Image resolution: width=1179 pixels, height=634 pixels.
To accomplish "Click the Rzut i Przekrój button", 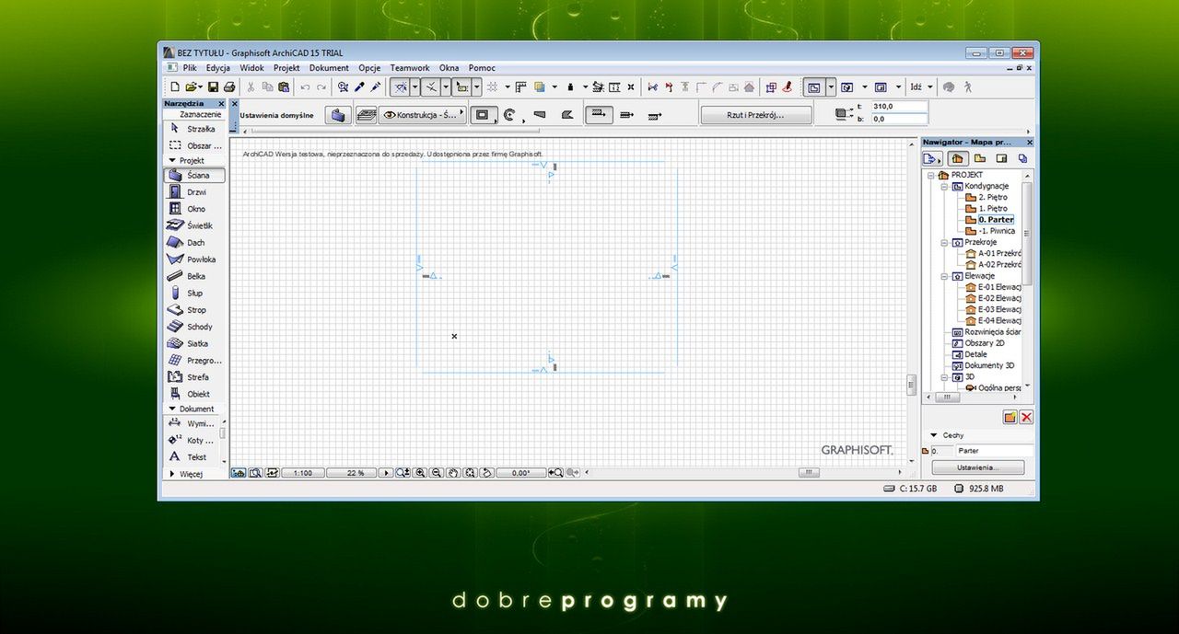I will click(755, 115).
